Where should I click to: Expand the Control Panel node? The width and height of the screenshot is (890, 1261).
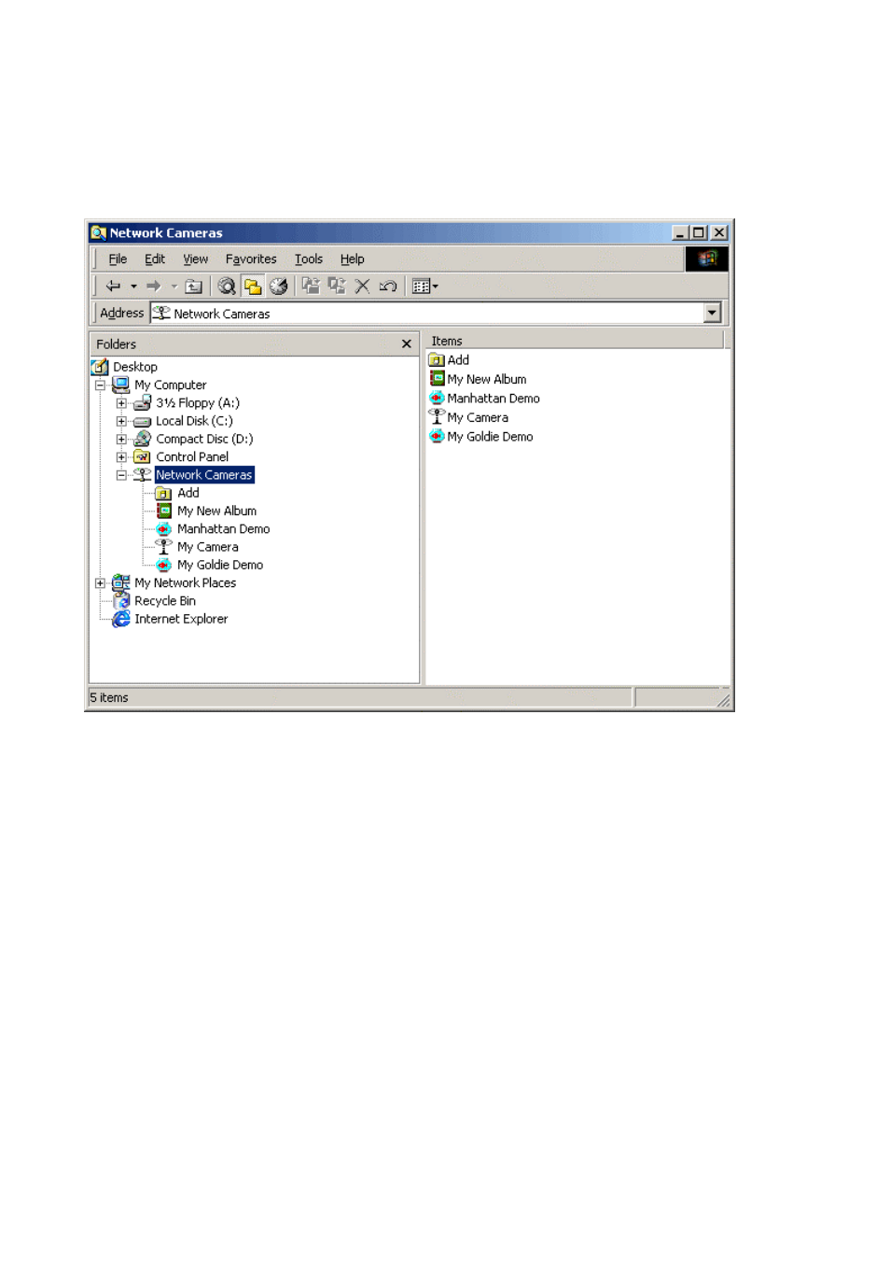121,457
